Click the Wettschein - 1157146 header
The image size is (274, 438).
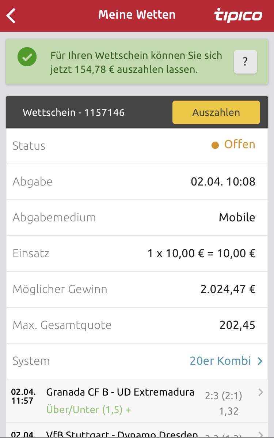tap(73, 112)
